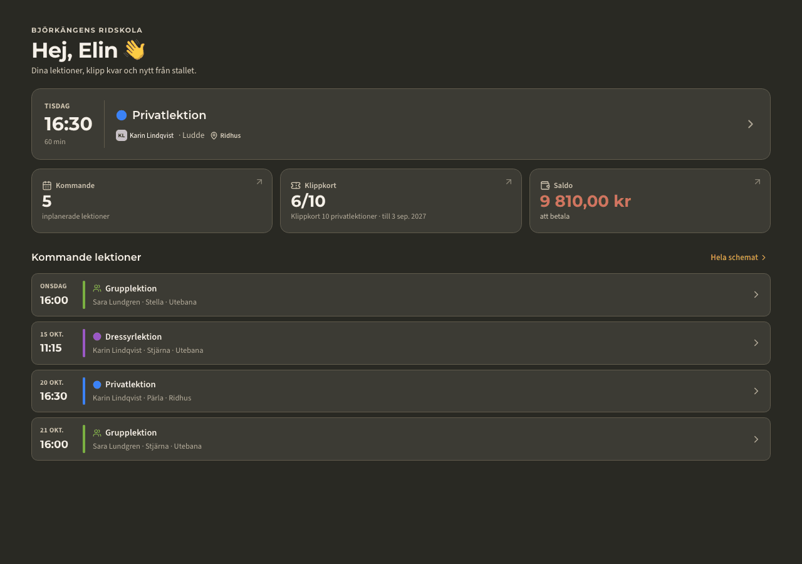802x564 pixels.
Task: Open the Kommande card arrow icon
Action: 259,182
